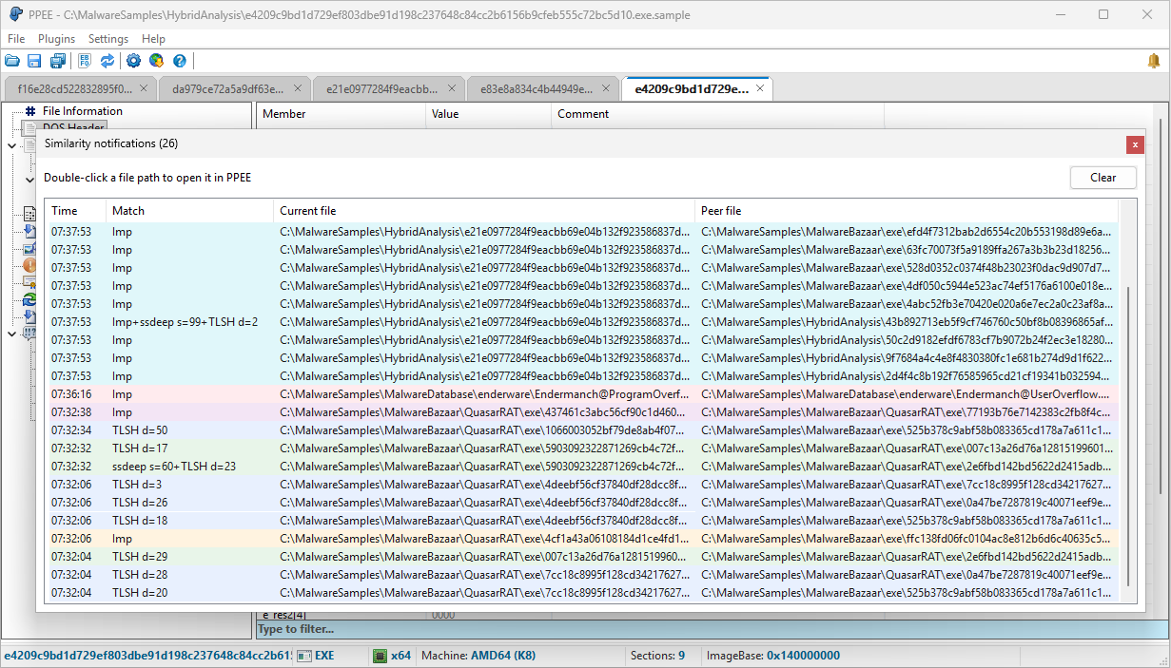Click the notifications list vertical scrollbar
1171x668 pixels.
1127,435
